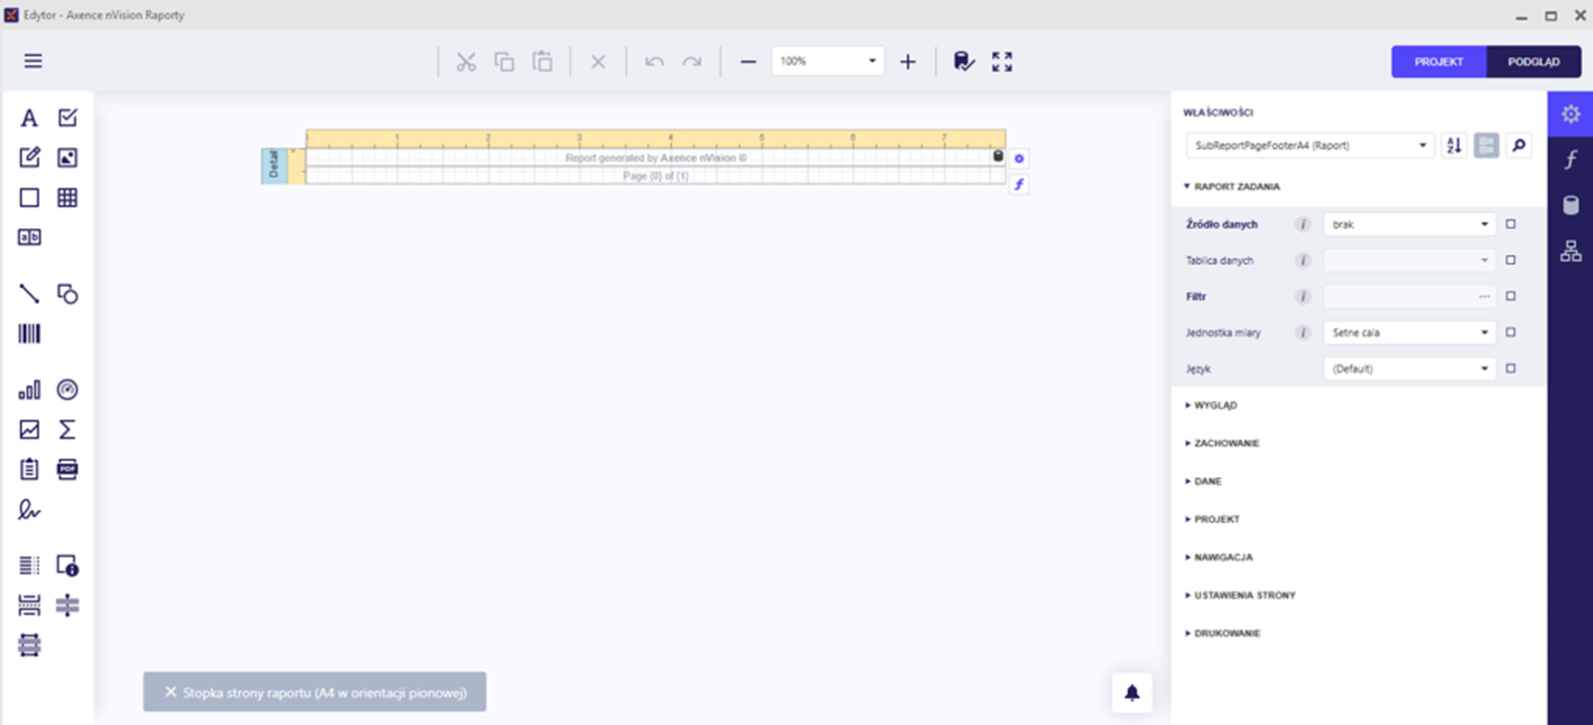Select the Table tool in toolbox
Viewport: 1593px width, 725px height.
[67, 197]
